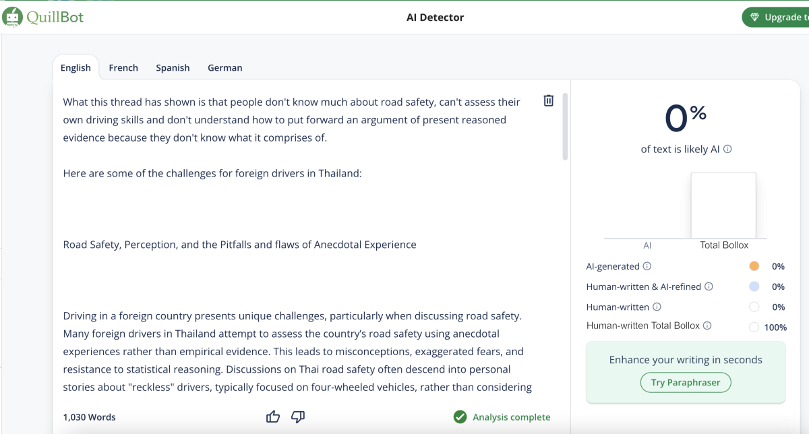Click info icon next to Human-written Total Bollox
The image size is (809, 434).
click(707, 325)
